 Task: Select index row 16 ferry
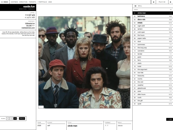[153, 60]
